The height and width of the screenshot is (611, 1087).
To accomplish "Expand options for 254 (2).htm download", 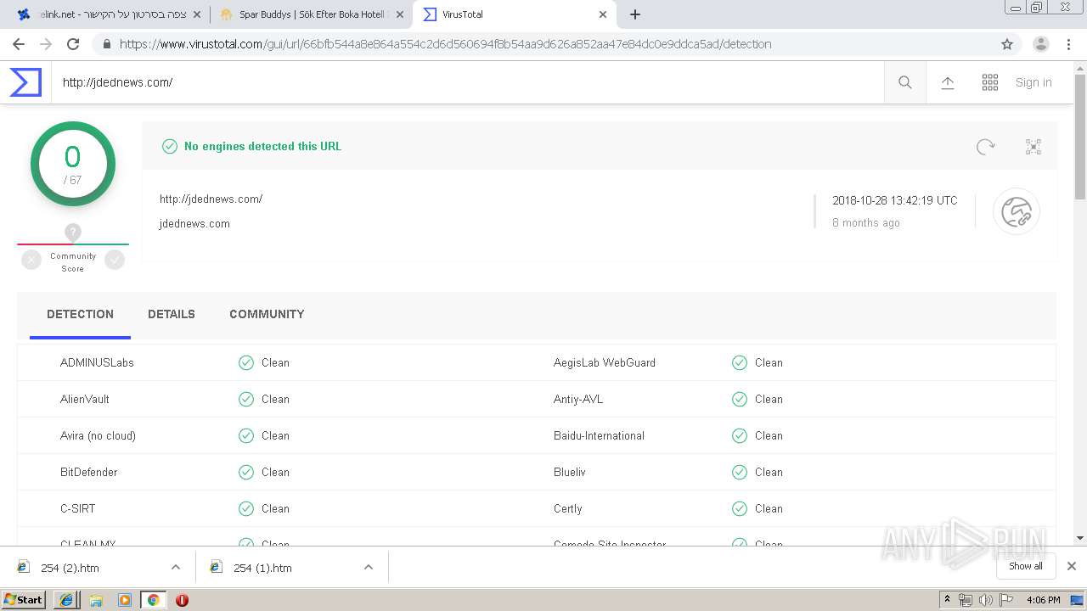I will coord(176,567).
